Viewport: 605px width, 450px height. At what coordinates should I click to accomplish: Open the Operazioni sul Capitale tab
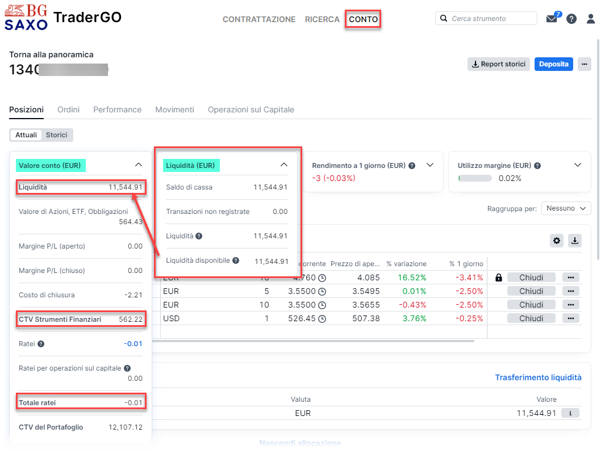(x=251, y=110)
